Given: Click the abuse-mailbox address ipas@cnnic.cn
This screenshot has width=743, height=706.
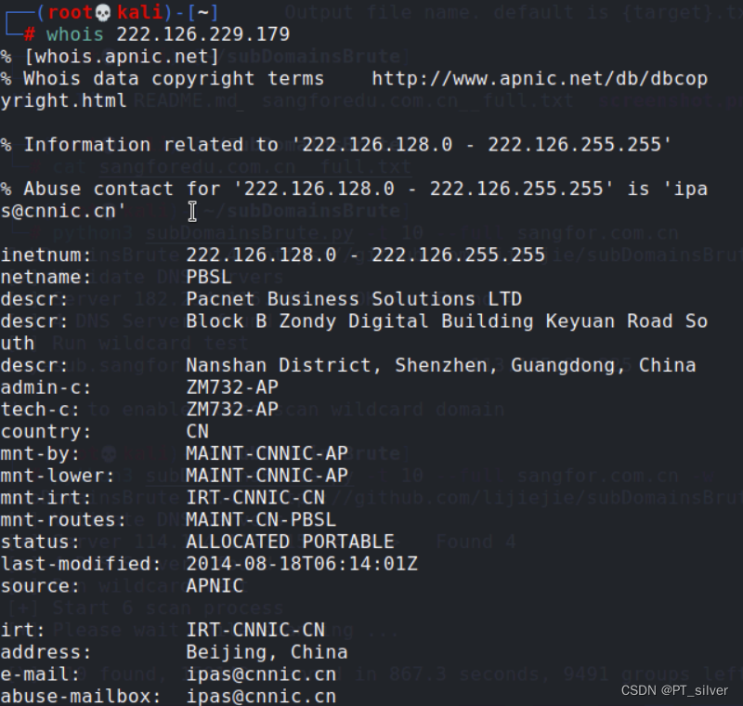Looking at the screenshot, I should point(261,697).
